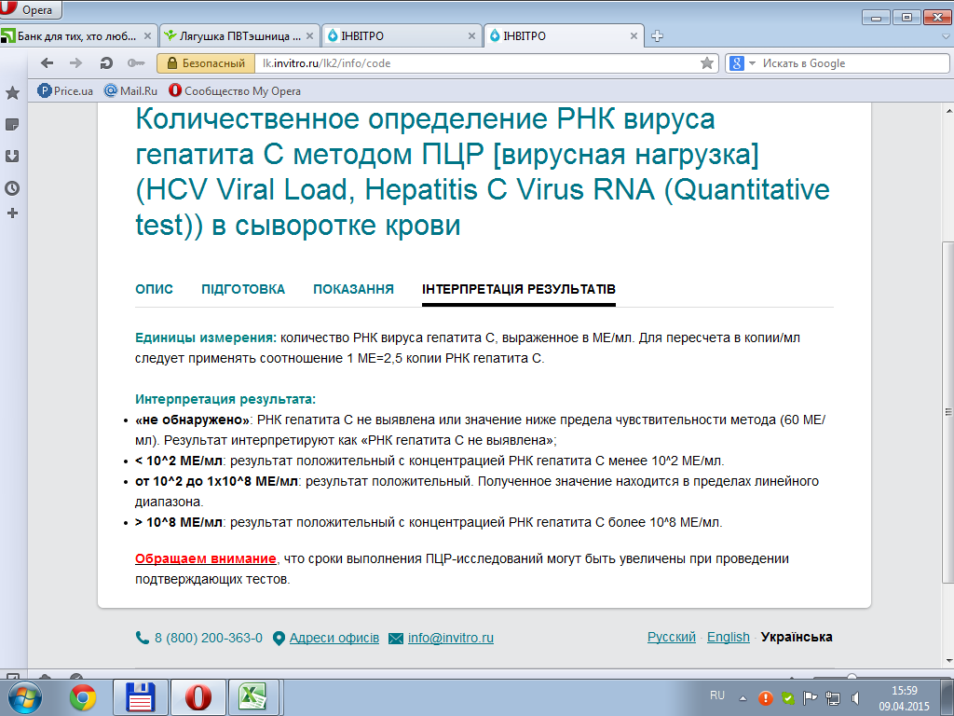This screenshot has width=954, height=716.
Task: Close the 'Банк для тих' tab
Action: (147, 36)
